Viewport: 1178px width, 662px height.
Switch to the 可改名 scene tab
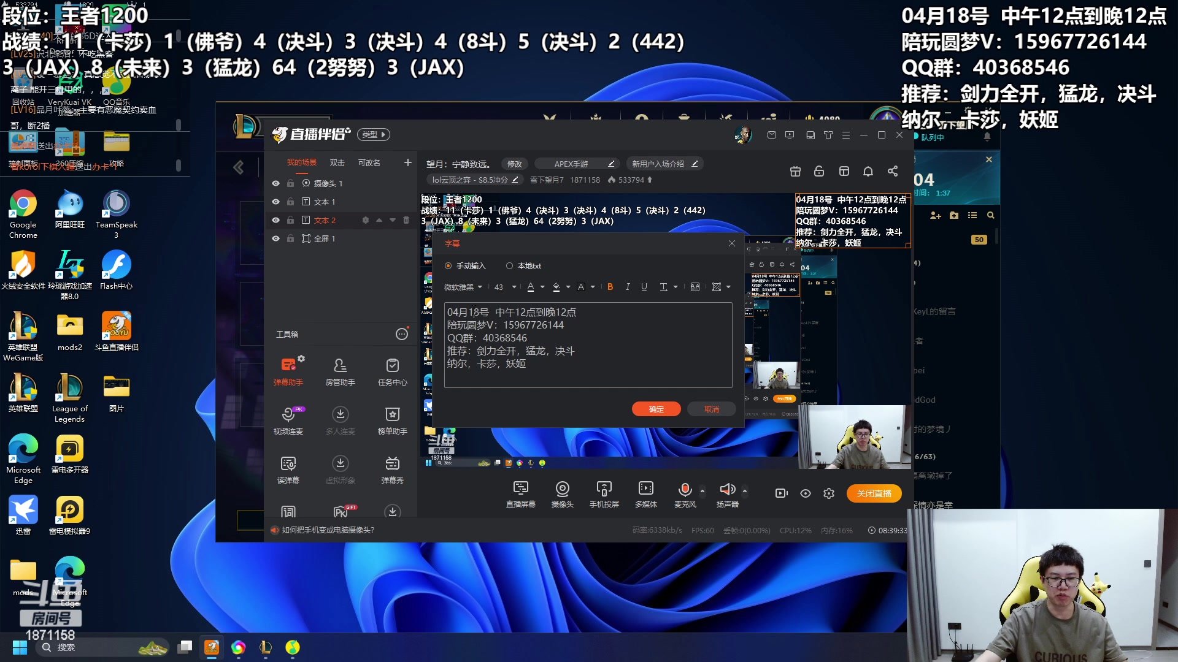[369, 162]
